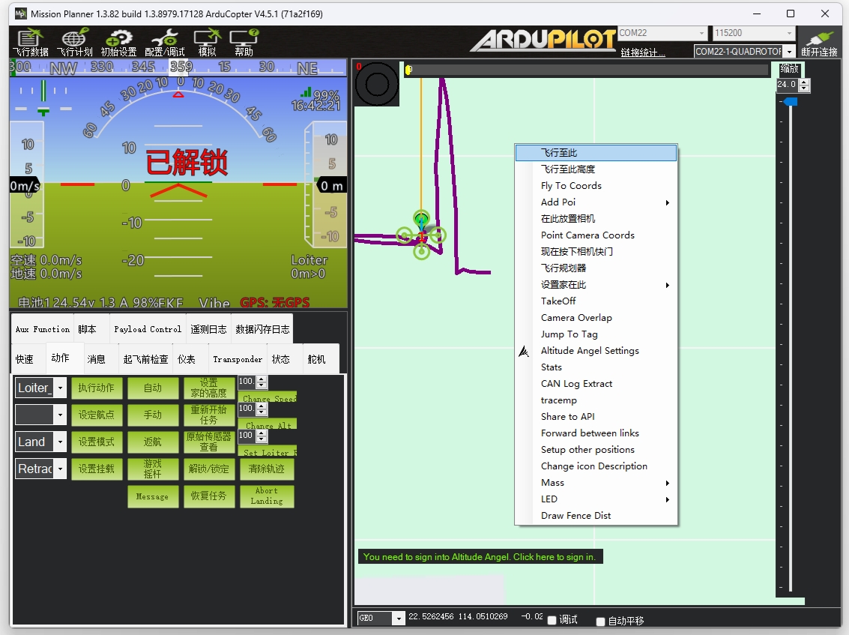Click the 执行动作 do action button

point(97,388)
